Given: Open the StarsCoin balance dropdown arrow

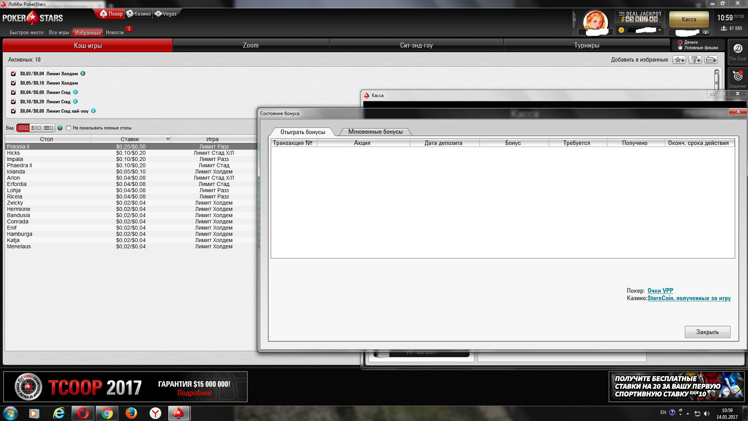Looking at the screenshot, I should tap(660, 30).
